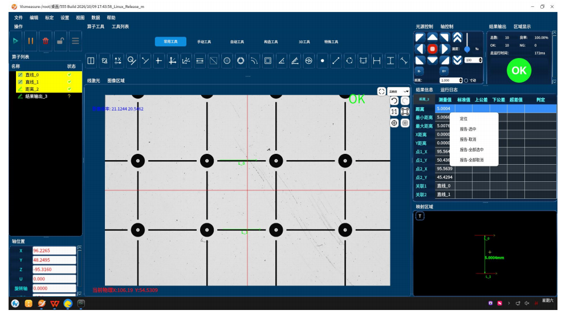This screenshot has height=318, width=570.
Task: Click the R- rotation button
Action: [419, 71]
